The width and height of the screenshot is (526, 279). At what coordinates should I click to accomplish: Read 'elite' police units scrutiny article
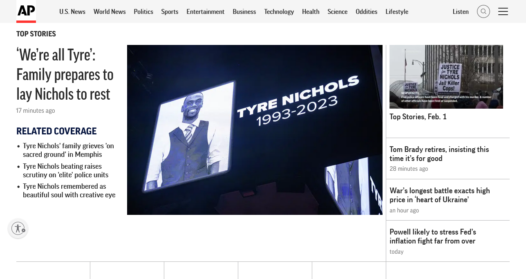(65, 170)
